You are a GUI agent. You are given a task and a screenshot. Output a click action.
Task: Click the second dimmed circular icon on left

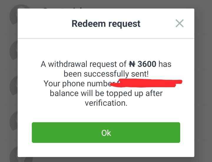pos(14,49)
